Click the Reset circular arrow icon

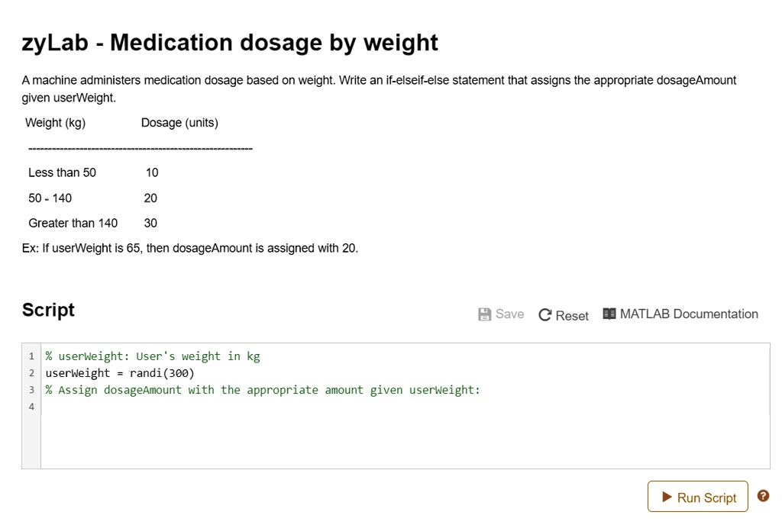(x=545, y=315)
